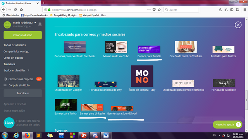Click the Pocket save icon
This screenshot has width=248, height=139.
(154, 10)
